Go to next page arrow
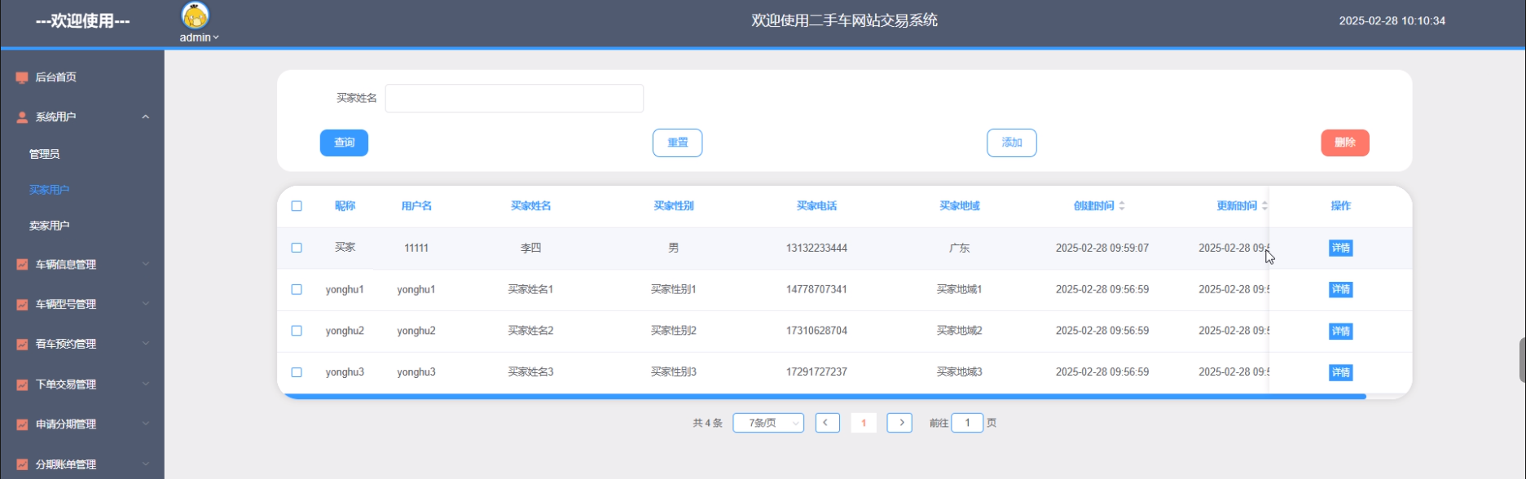 (899, 423)
